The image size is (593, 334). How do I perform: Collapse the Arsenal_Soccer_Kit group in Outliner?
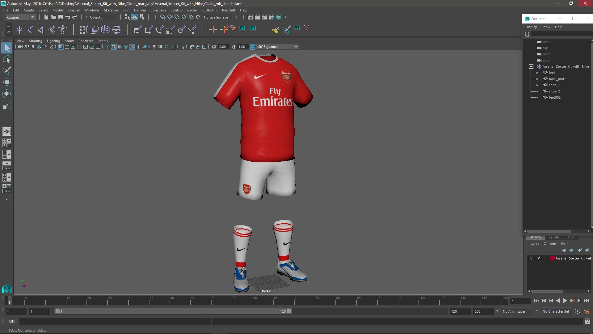[531, 66]
